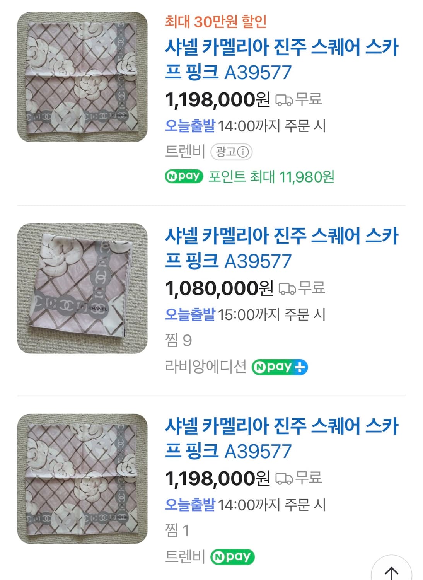
Task: Tap the ad info icon beside 광고
Action: [x=243, y=152]
